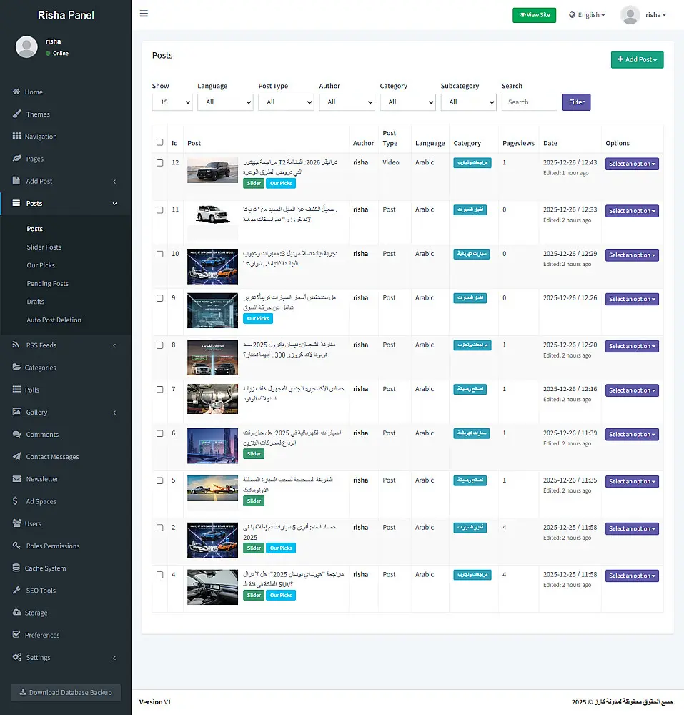Click the risha avatar in top bar
684x715 pixels.
(x=630, y=15)
